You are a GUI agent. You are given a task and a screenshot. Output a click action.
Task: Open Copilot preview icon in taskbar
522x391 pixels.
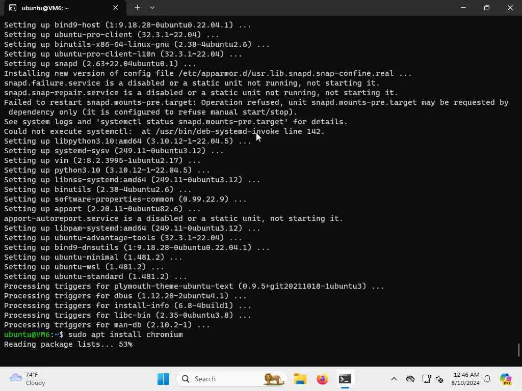506,379
